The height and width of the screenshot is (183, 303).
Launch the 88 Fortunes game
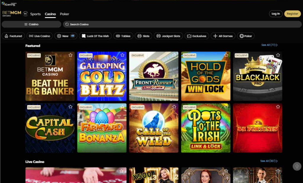(258, 128)
